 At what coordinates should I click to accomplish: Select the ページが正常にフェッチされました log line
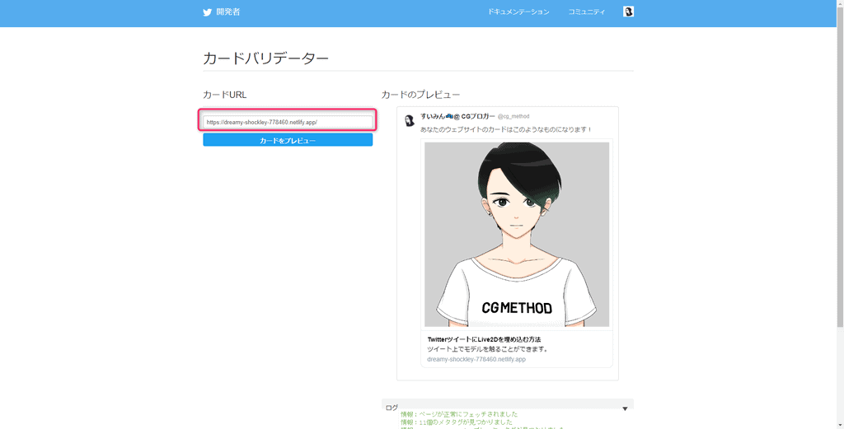click(459, 414)
